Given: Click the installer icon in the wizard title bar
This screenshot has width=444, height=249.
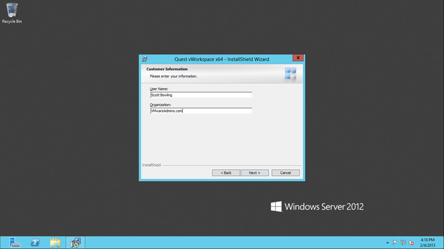Looking at the screenshot, I should click(145, 59).
